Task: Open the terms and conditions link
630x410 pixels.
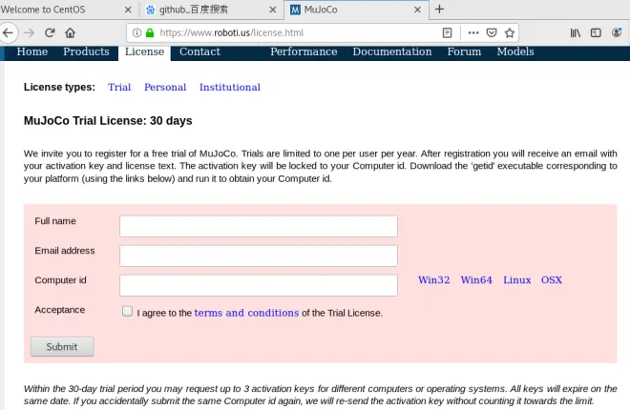Action: coord(246,313)
